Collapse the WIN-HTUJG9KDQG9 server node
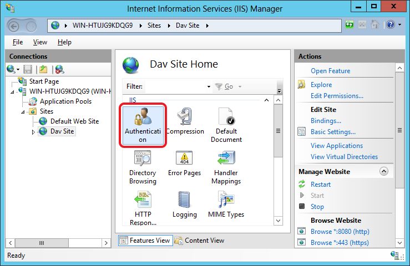Viewport: 410px width, 266px height. pyautogui.click(x=12, y=92)
